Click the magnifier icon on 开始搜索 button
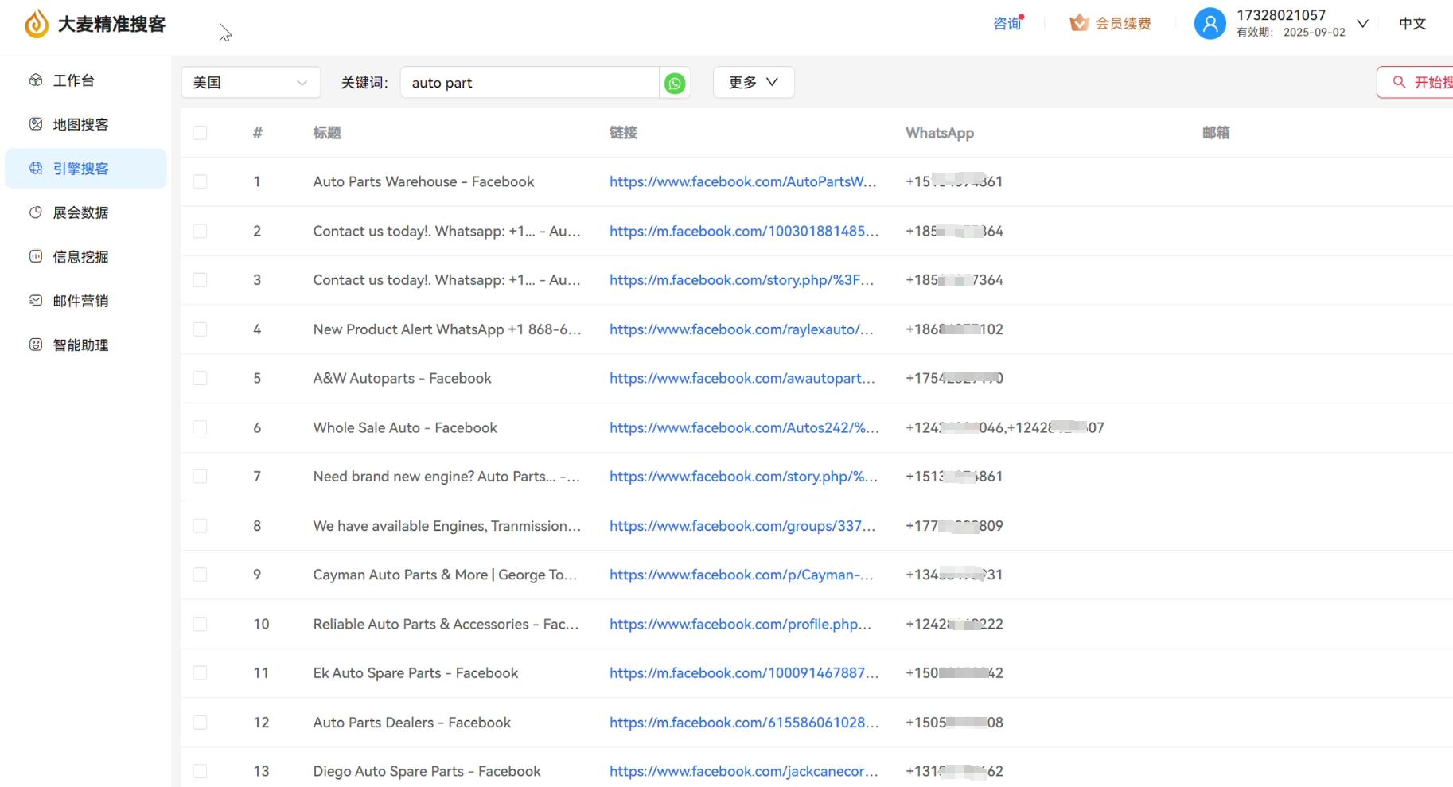 point(1399,82)
